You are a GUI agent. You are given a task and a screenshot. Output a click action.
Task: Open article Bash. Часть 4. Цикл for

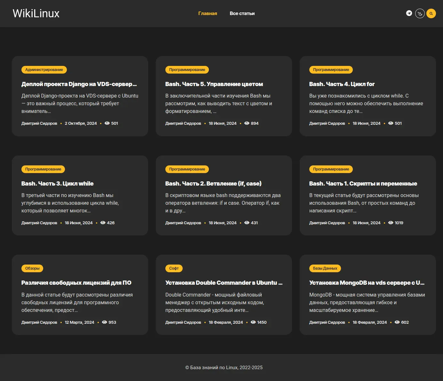pyautogui.click(x=342, y=84)
